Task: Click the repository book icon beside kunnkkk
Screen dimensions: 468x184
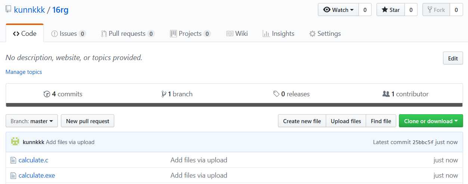Action: pos(8,10)
